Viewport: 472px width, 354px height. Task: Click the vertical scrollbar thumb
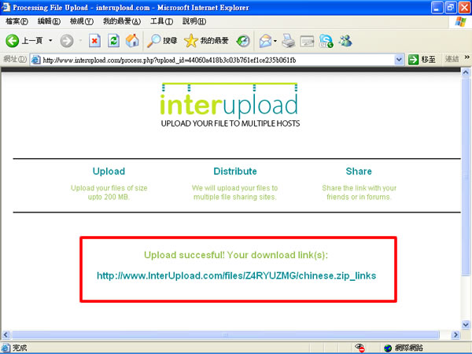(x=466, y=176)
